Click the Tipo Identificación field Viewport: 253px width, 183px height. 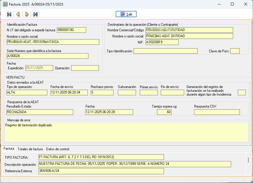[x=165, y=51]
